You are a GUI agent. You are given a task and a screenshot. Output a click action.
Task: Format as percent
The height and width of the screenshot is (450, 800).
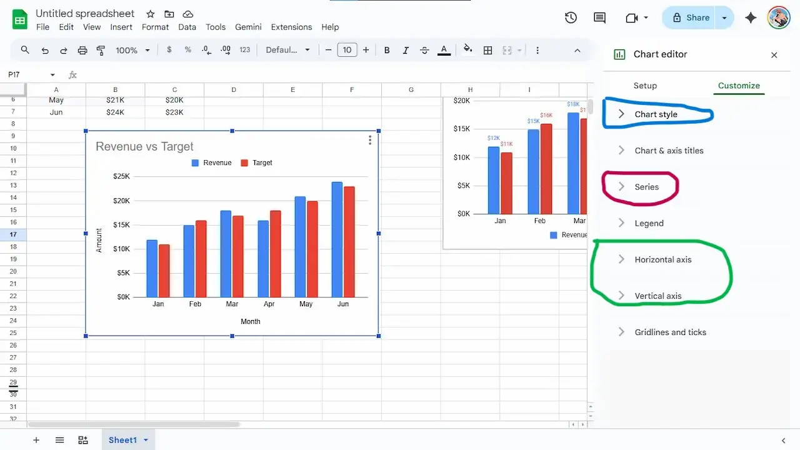click(187, 50)
